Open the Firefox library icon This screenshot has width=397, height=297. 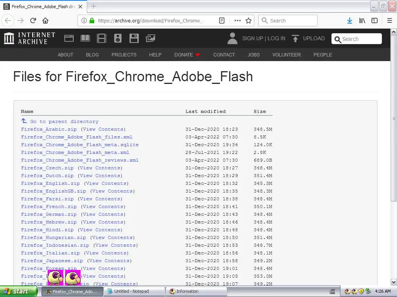click(x=362, y=20)
